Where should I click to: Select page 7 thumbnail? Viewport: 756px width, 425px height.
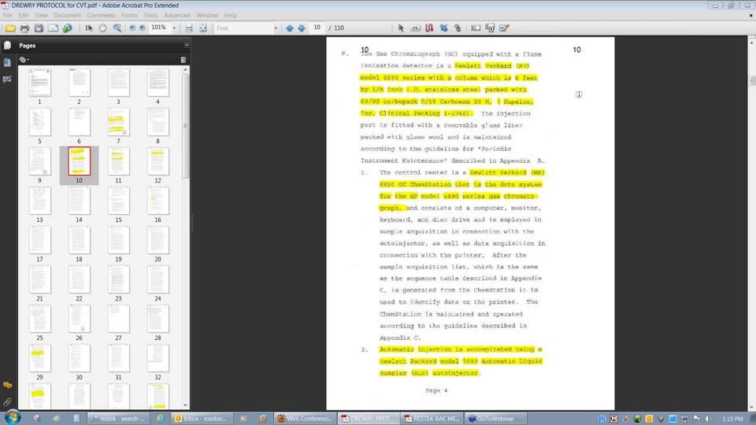click(x=118, y=122)
